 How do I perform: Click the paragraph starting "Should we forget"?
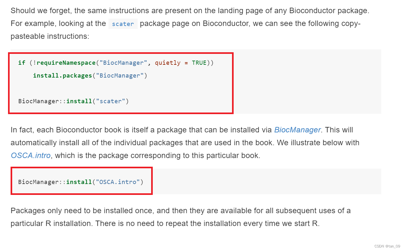190,23
